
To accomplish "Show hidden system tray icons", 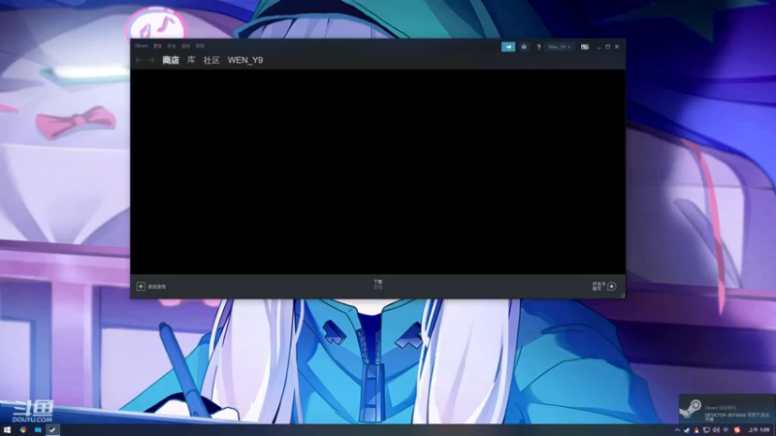I will pyautogui.click(x=677, y=430).
